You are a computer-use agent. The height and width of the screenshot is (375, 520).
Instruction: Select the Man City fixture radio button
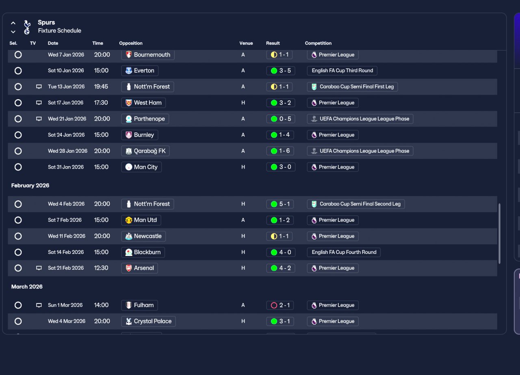click(18, 167)
